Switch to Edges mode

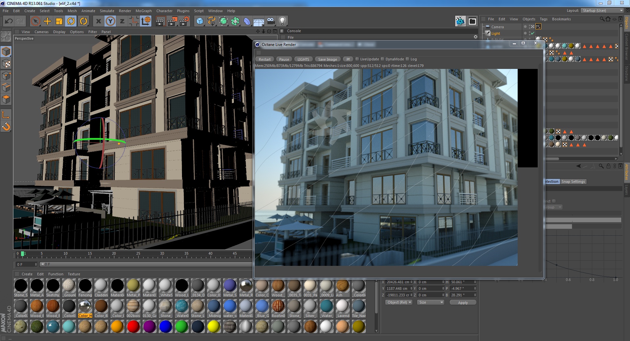(6, 88)
